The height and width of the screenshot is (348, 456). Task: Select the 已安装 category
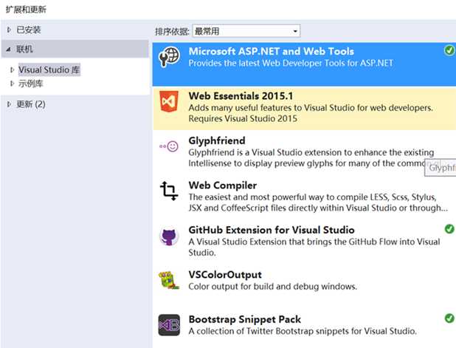tap(29, 30)
